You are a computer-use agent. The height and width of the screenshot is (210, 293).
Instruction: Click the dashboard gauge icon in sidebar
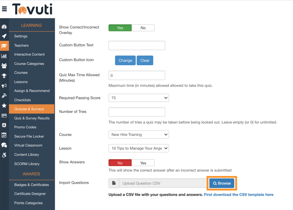4,26
